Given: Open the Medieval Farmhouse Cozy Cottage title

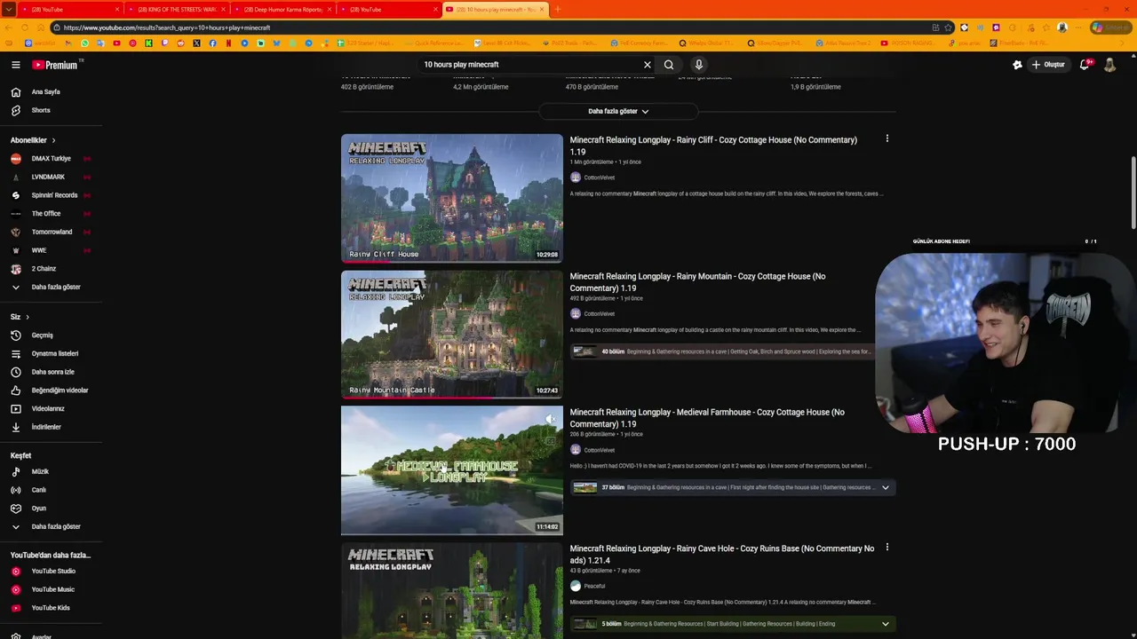Looking at the screenshot, I should click(707, 418).
